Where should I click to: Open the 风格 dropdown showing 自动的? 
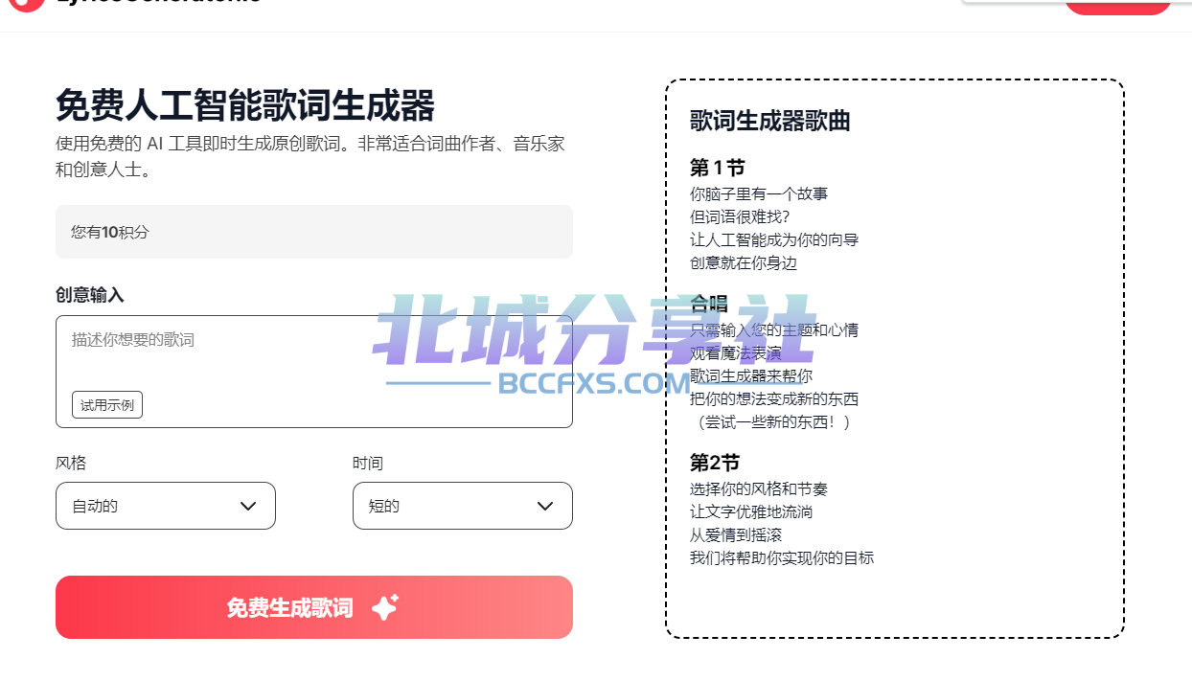(166, 506)
